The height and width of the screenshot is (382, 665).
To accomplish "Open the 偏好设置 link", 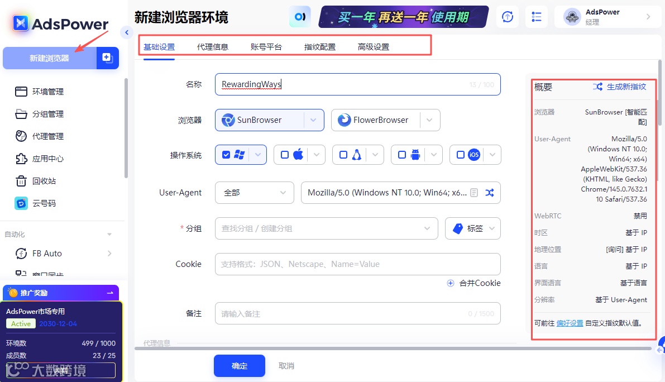I will [570, 323].
